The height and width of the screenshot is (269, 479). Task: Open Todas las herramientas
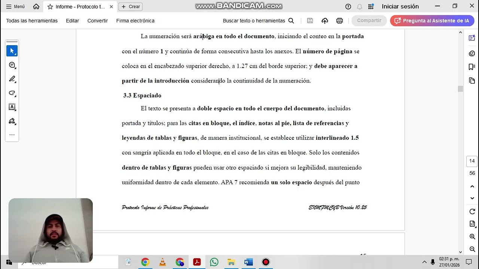click(x=32, y=21)
